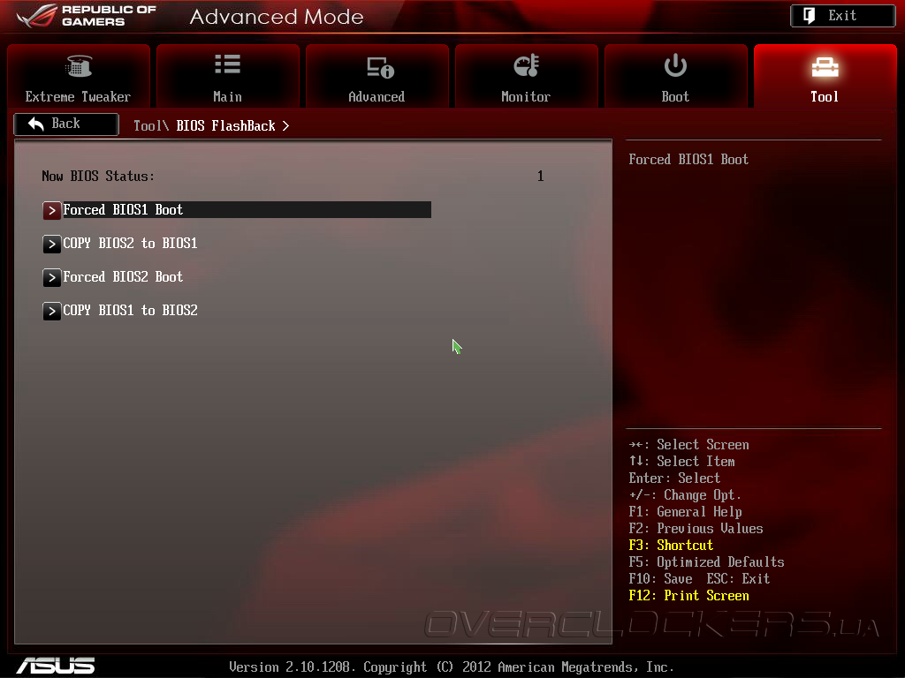Click the Enter: Select hint
Screen dimensions: 905x678
[674, 478]
